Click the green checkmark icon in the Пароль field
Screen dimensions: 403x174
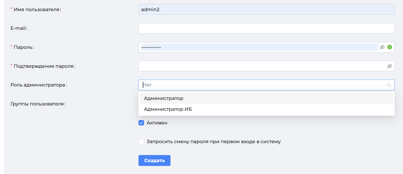click(x=390, y=47)
